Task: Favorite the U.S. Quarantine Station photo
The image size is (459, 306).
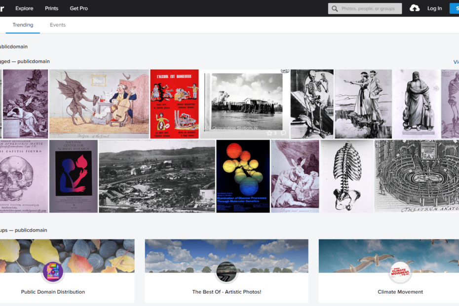Action: (269, 133)
